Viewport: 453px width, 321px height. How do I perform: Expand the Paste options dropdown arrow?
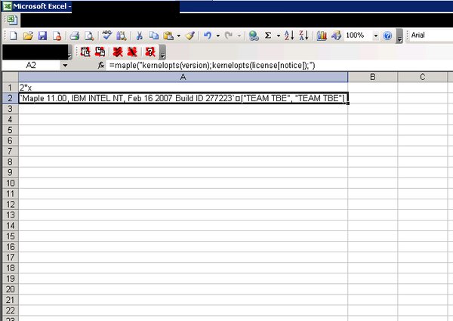[179, 36]
